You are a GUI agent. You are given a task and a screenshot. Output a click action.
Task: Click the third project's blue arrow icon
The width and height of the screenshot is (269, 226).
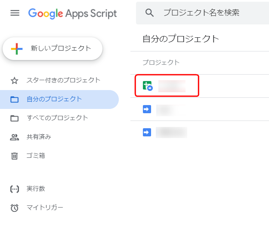pos(147,133)
